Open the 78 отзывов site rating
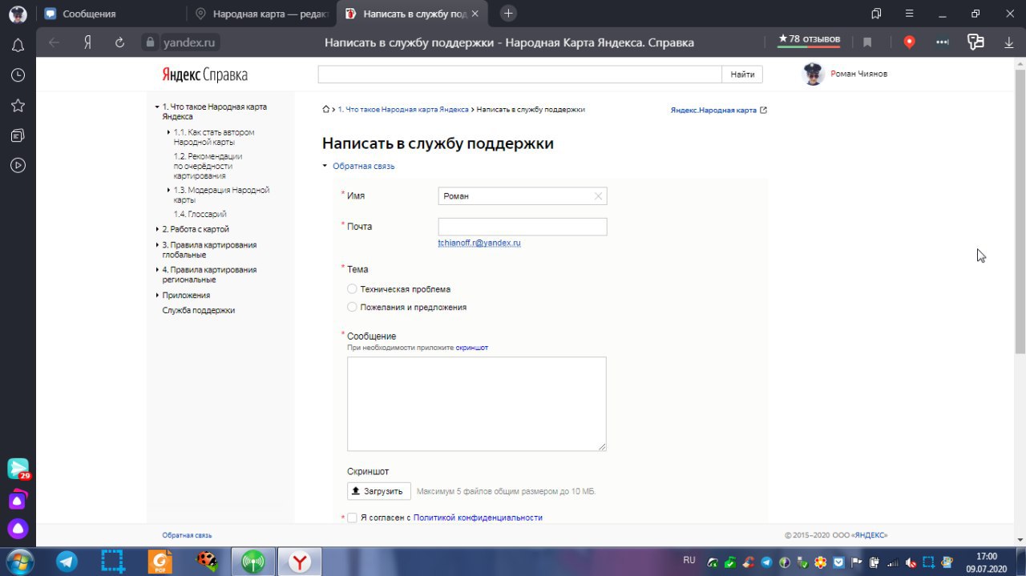This screenshot has height=576, width=1026. pyautogui.click(x=809, y=39)
